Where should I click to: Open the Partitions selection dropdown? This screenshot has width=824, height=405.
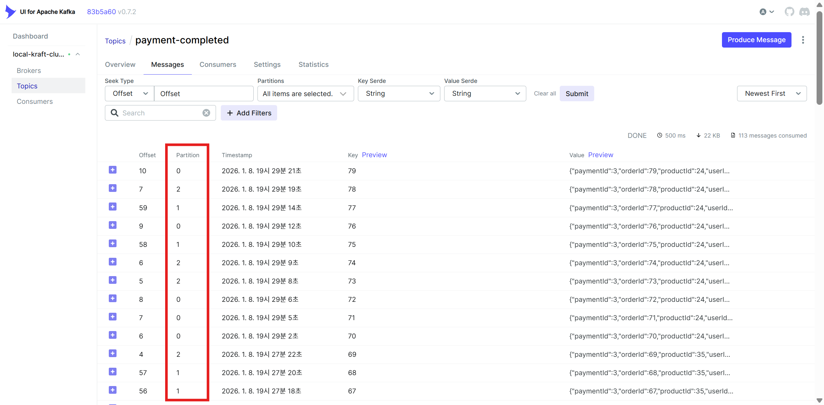pos(305,94)
